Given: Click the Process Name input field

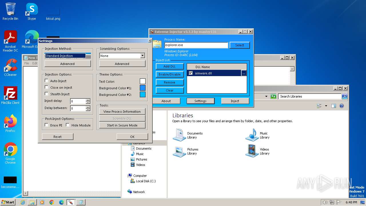Looking at the screenshot, I should 196,45.
